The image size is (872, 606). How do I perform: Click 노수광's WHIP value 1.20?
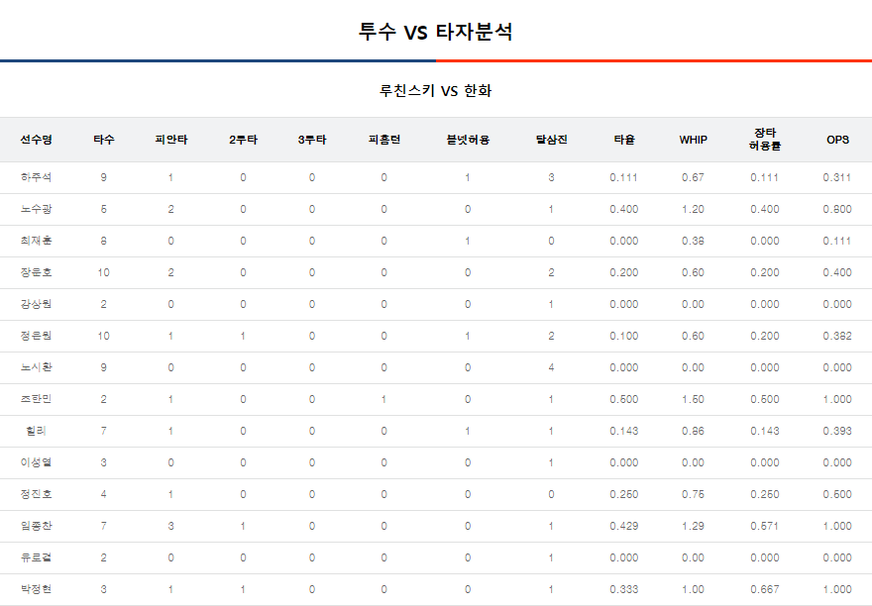click(693, 209)
